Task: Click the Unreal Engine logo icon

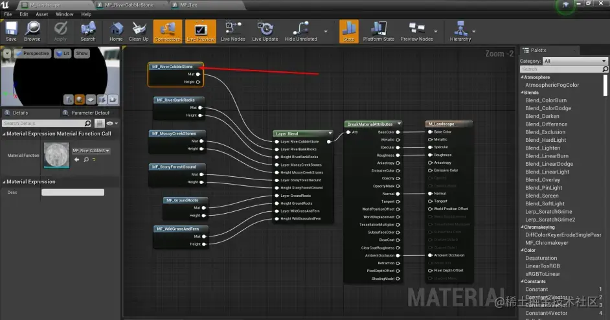Action: point(5,5)
